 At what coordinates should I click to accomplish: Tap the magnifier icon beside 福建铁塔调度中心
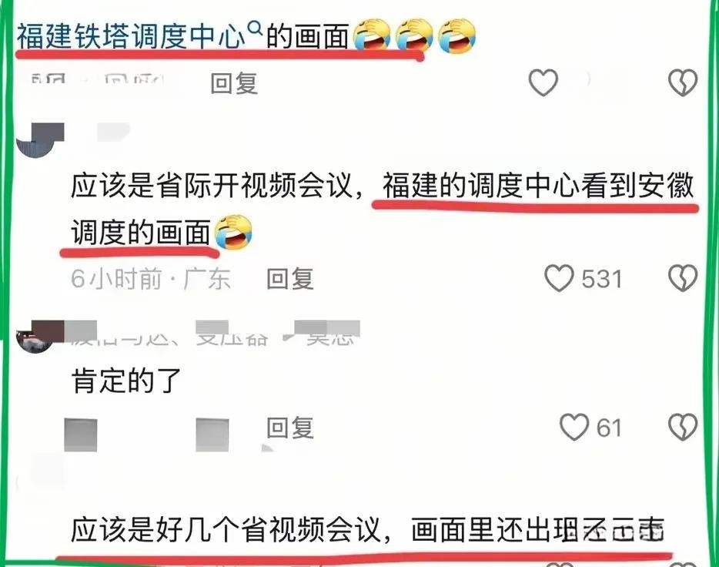255,29
